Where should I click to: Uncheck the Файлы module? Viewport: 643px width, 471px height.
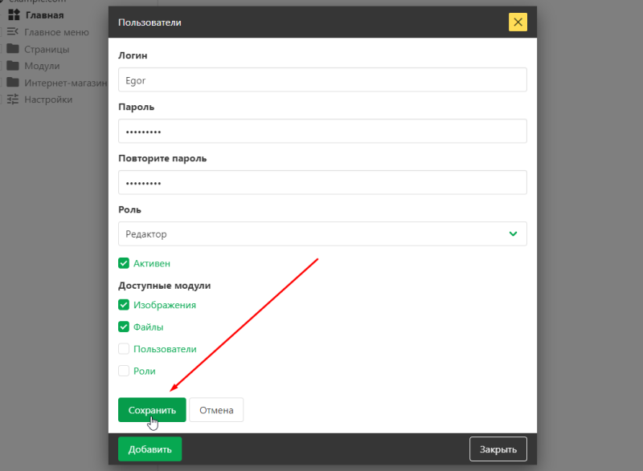click(124, 327)
